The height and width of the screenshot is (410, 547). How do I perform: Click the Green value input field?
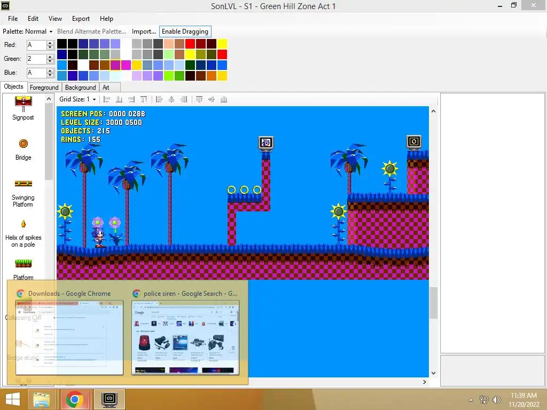(37, 59)
